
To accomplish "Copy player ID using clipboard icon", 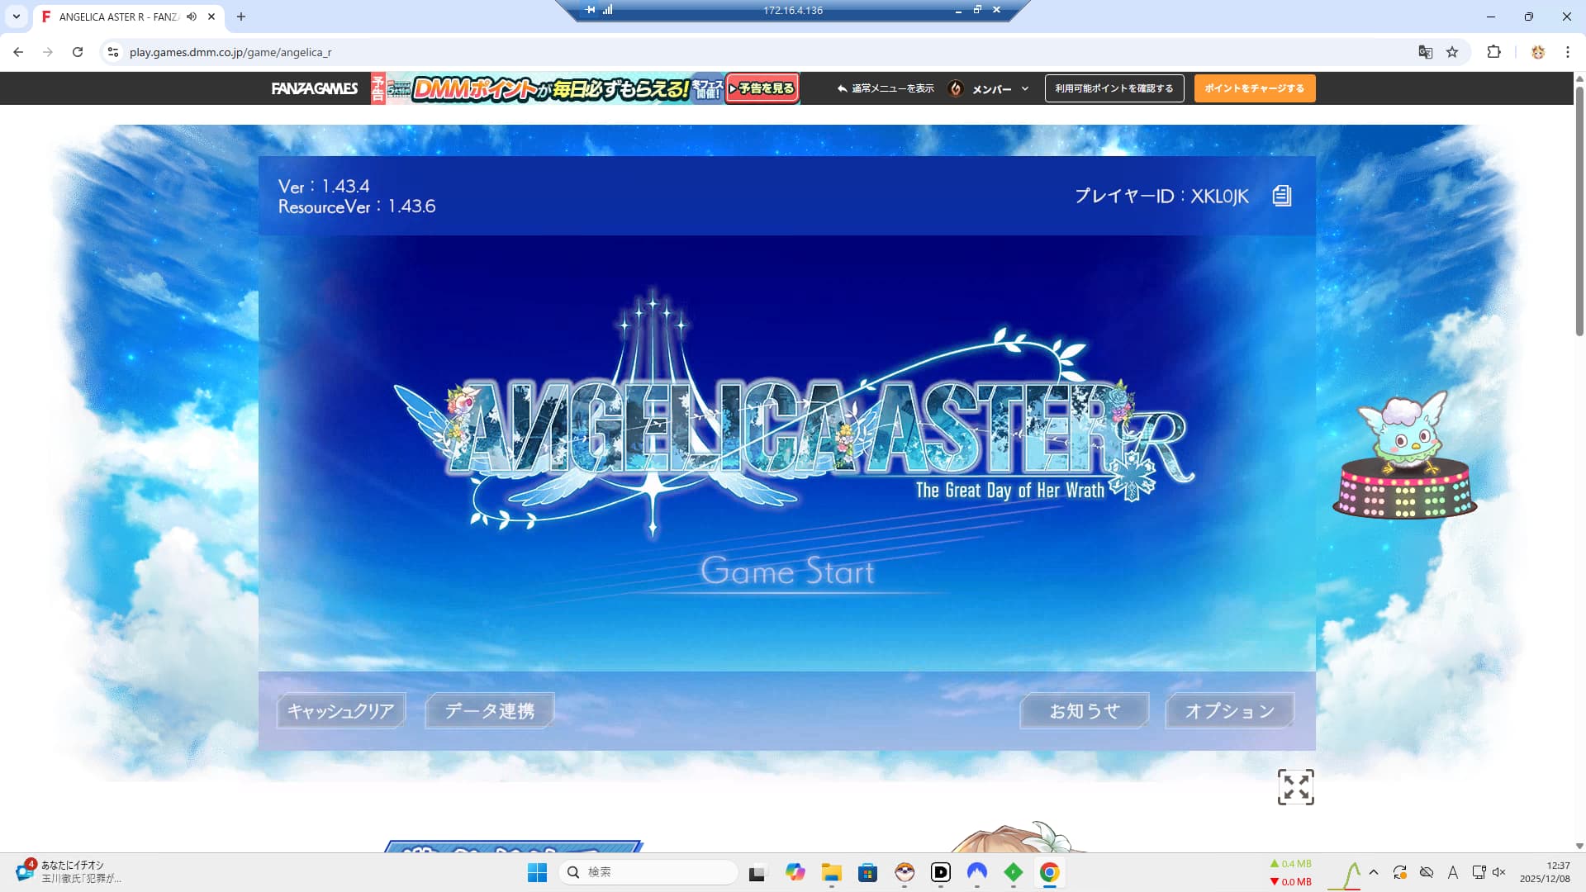I will click(x=1281, y=196).
